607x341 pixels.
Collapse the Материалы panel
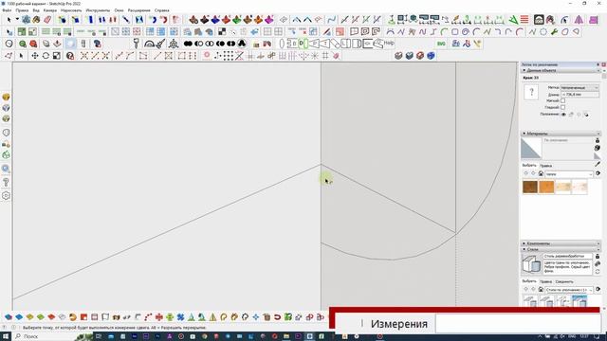coord(561,134)
